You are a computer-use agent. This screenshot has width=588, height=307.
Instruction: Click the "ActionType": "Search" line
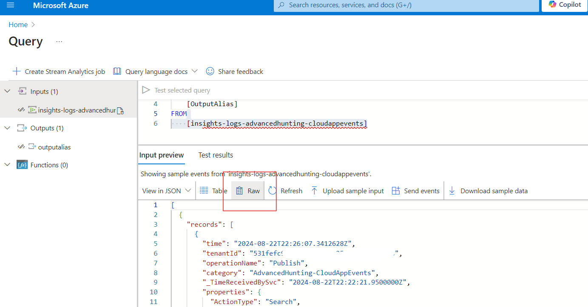click(255, 302)
